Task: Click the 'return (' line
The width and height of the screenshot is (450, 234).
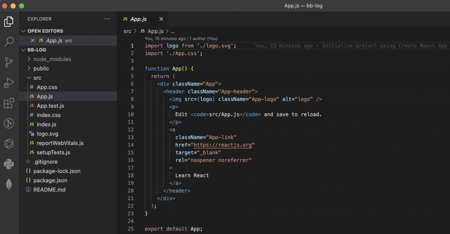Action: (x=163, y=76)
